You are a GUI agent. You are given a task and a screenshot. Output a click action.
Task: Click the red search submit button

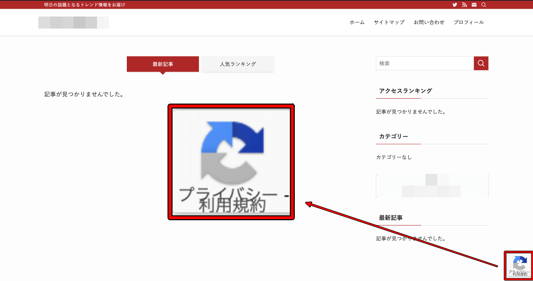tap(481, 63)
